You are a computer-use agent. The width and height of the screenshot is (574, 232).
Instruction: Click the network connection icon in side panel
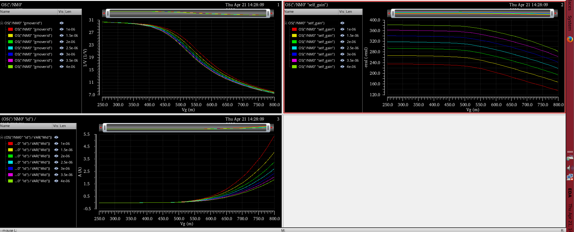click(x=570, y=177)
